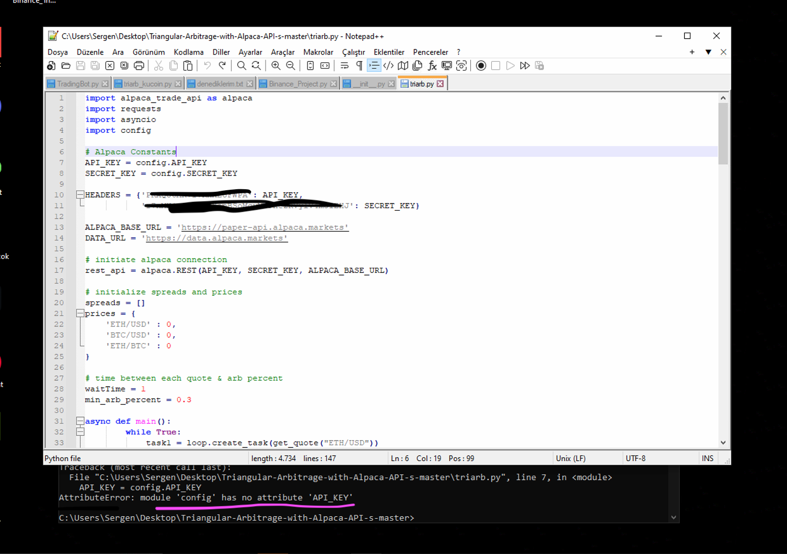Toggle the INS insert mode indicator
The height and width of the screenshot is (554, 787).
(x=707, y=458)
